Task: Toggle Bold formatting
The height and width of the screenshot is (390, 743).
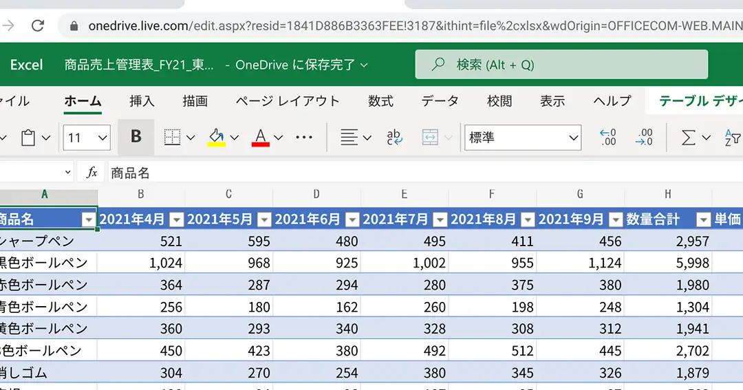Action: coord(136,138)
